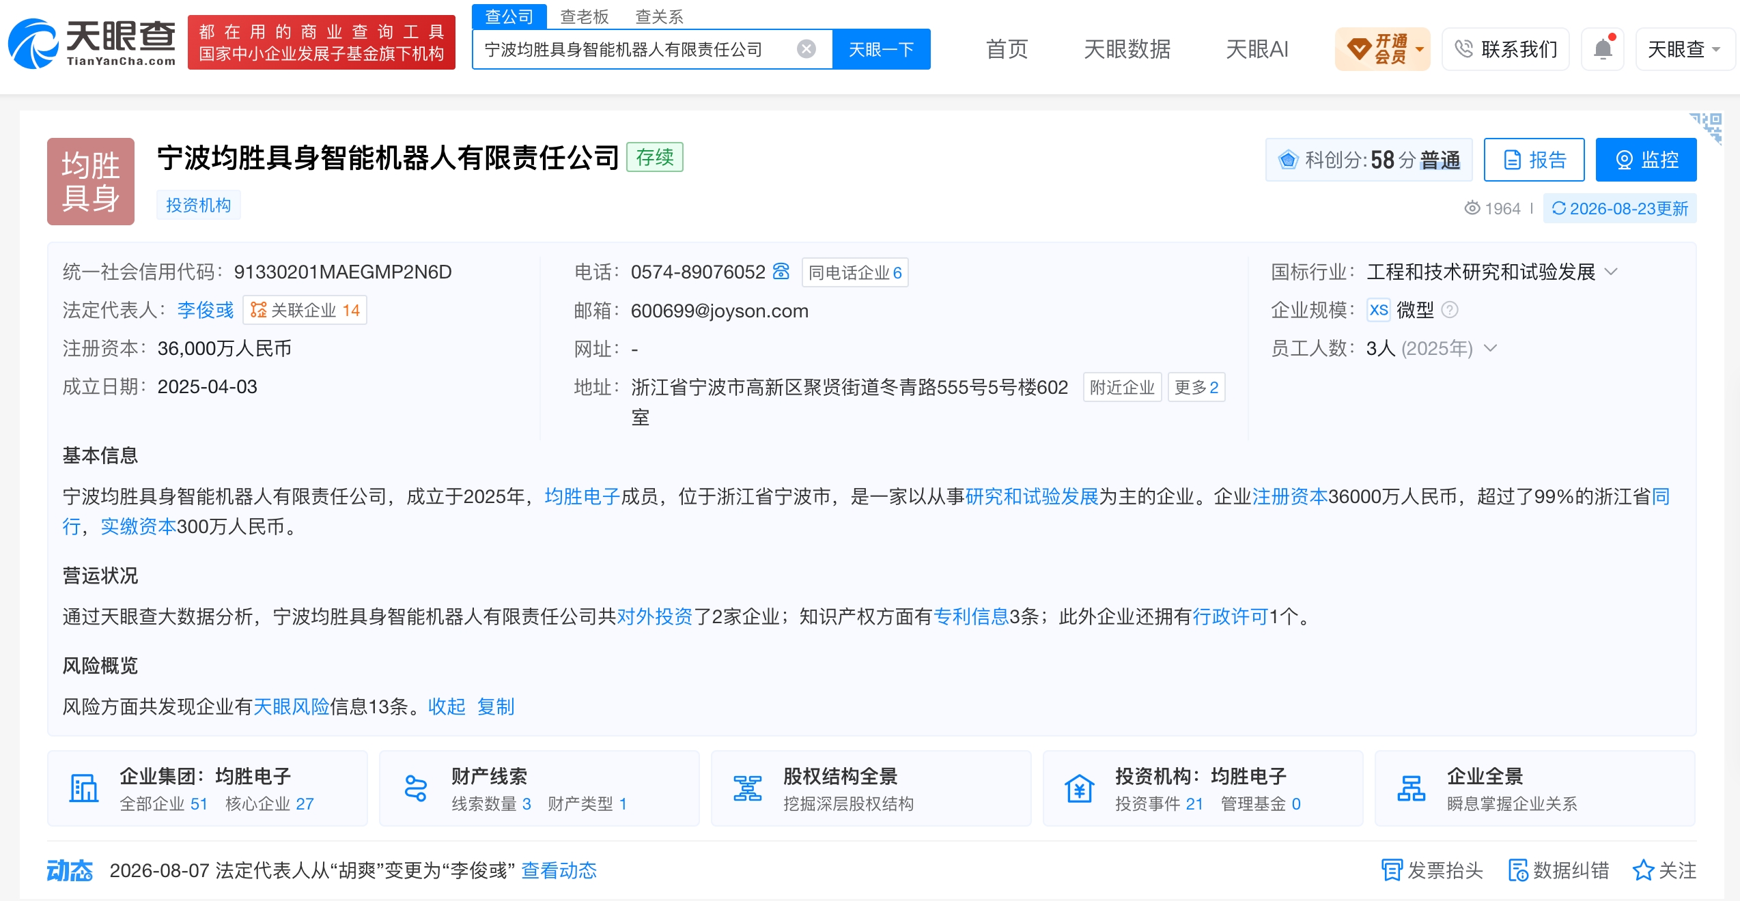
Task: Open the 均胜电子 link in 基本信息
Action: tap(582, 496)
